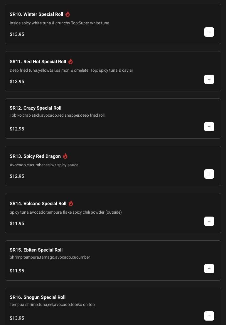Open SR11. Red Hot Special Roll title
This screenshot has width=226, height=325.
(x=38, y=62)
